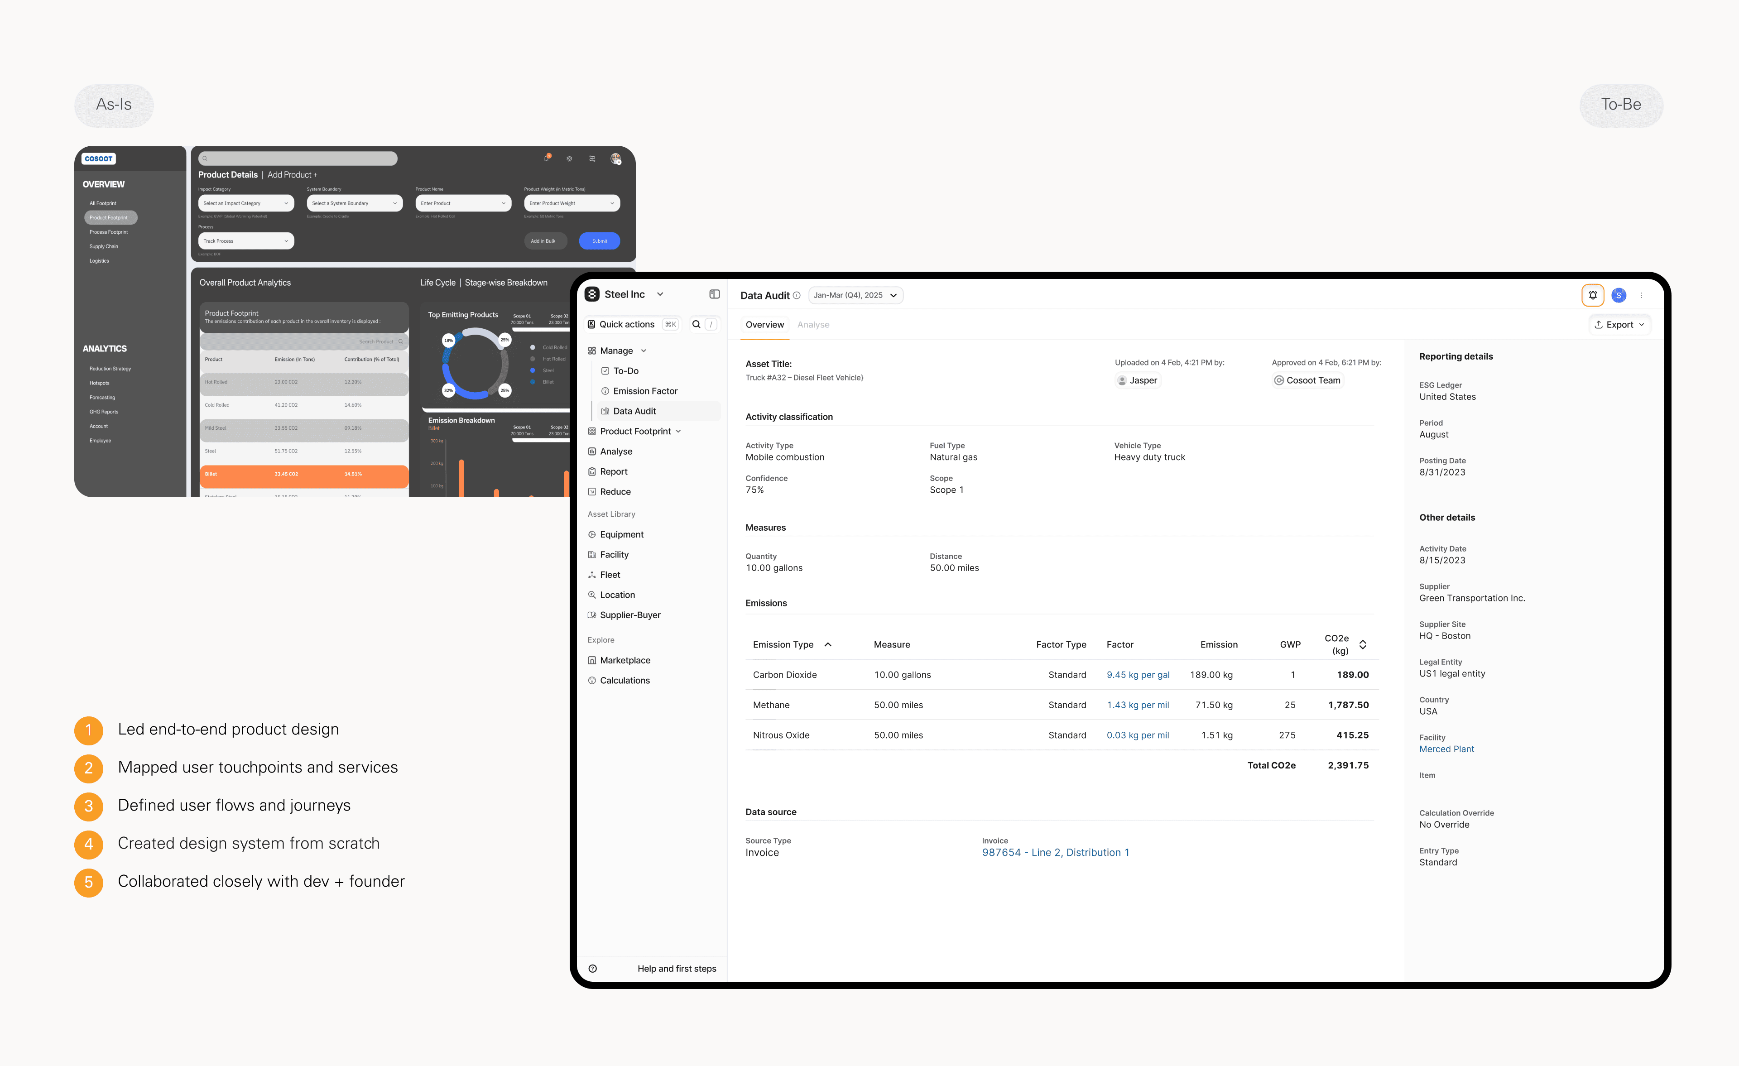Click the Help and first steps icon
This screenshot has width=1739, height=1066.
(x=593, y=969)
